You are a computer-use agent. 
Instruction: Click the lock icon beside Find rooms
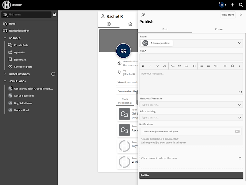click(x=55, y=14)
